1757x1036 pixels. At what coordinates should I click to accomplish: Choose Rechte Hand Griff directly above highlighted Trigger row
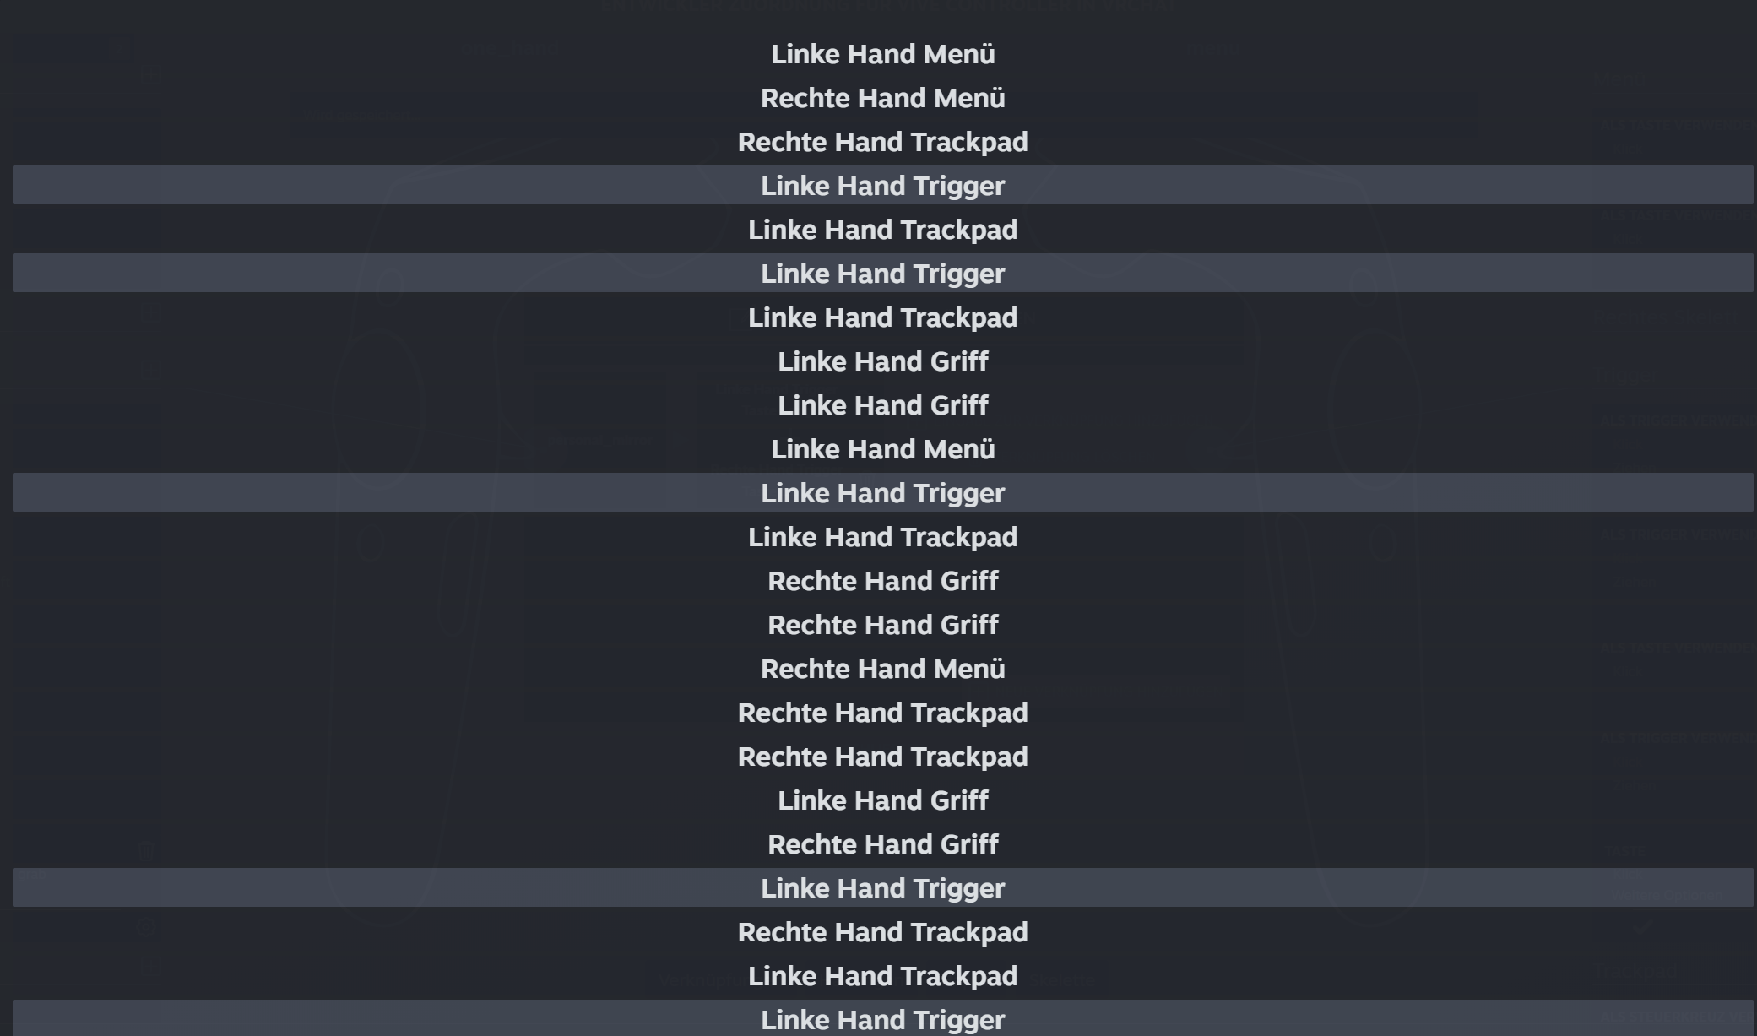click(882, 844)
